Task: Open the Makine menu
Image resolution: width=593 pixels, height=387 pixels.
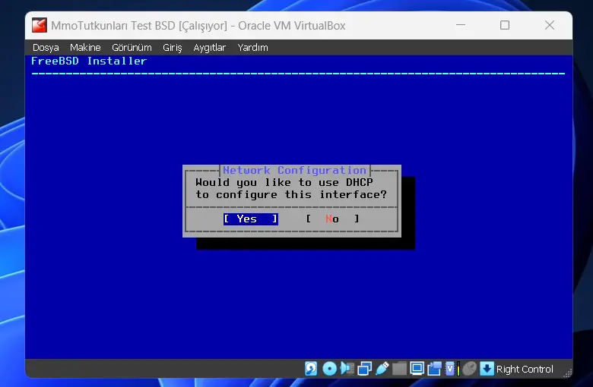Action: (x=85, y=48)
